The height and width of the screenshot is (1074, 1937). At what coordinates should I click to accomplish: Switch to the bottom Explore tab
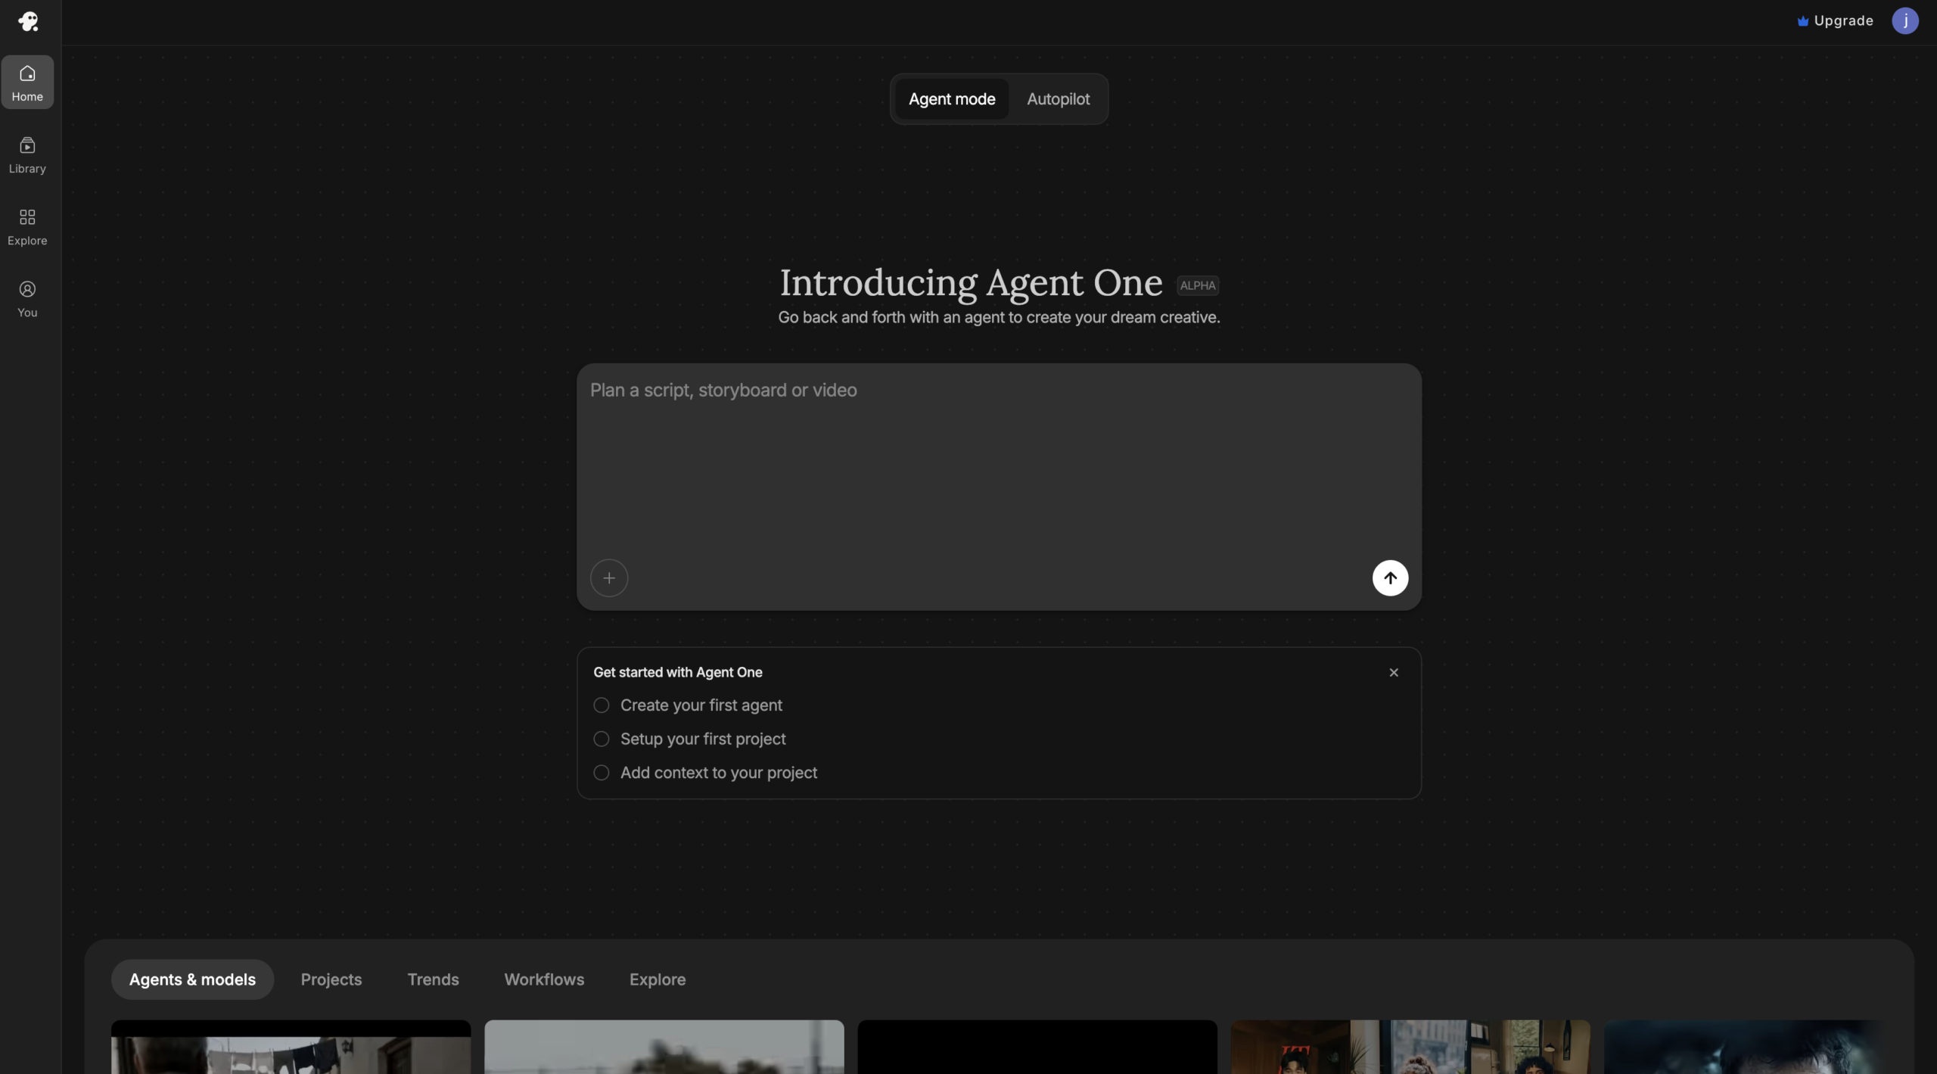point(658,979)
